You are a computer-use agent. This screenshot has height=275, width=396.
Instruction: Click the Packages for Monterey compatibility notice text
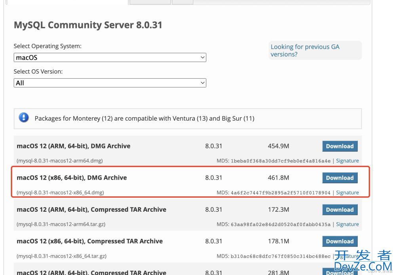(x=145, y=119)
